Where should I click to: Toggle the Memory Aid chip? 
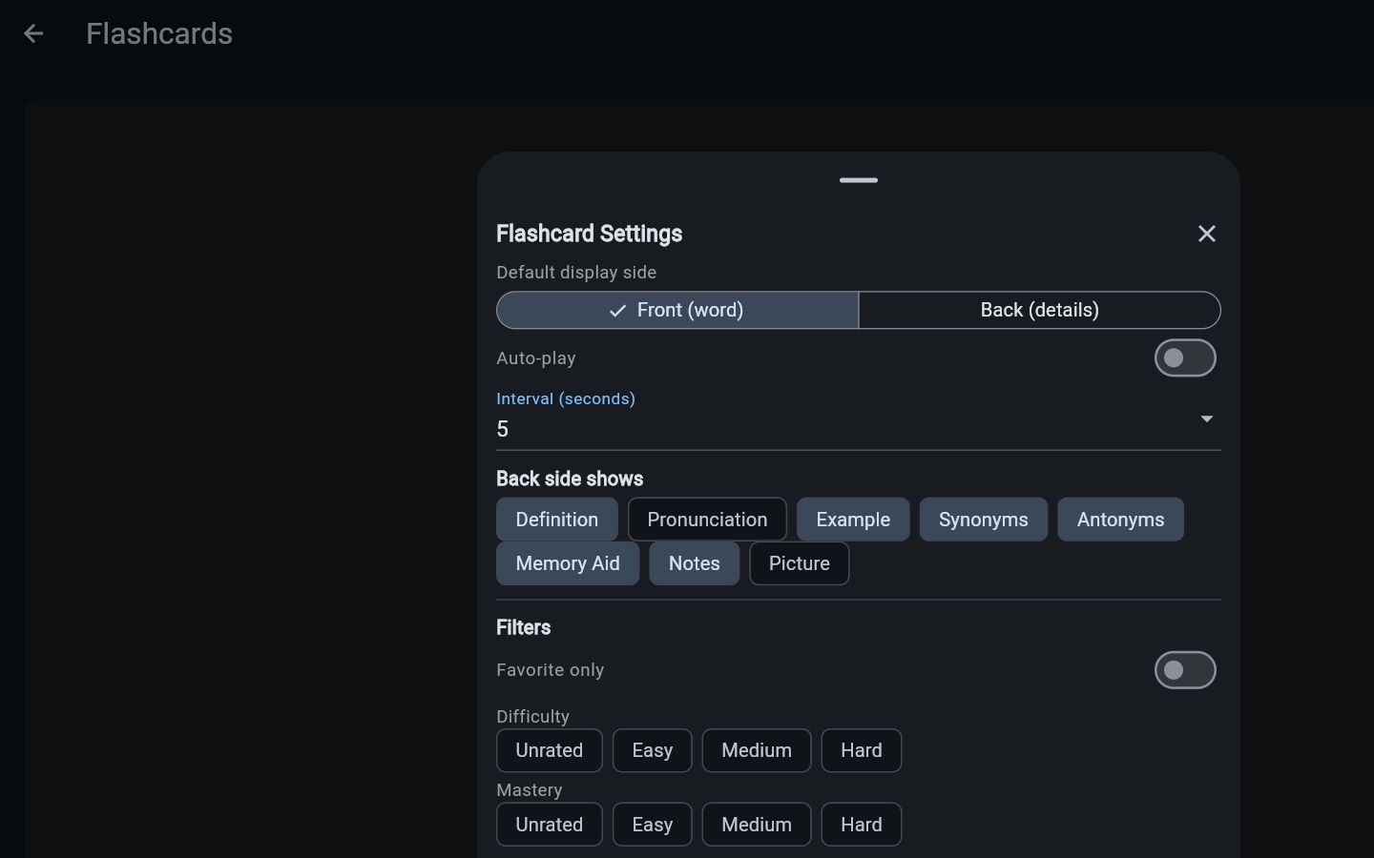coord(568,563)
